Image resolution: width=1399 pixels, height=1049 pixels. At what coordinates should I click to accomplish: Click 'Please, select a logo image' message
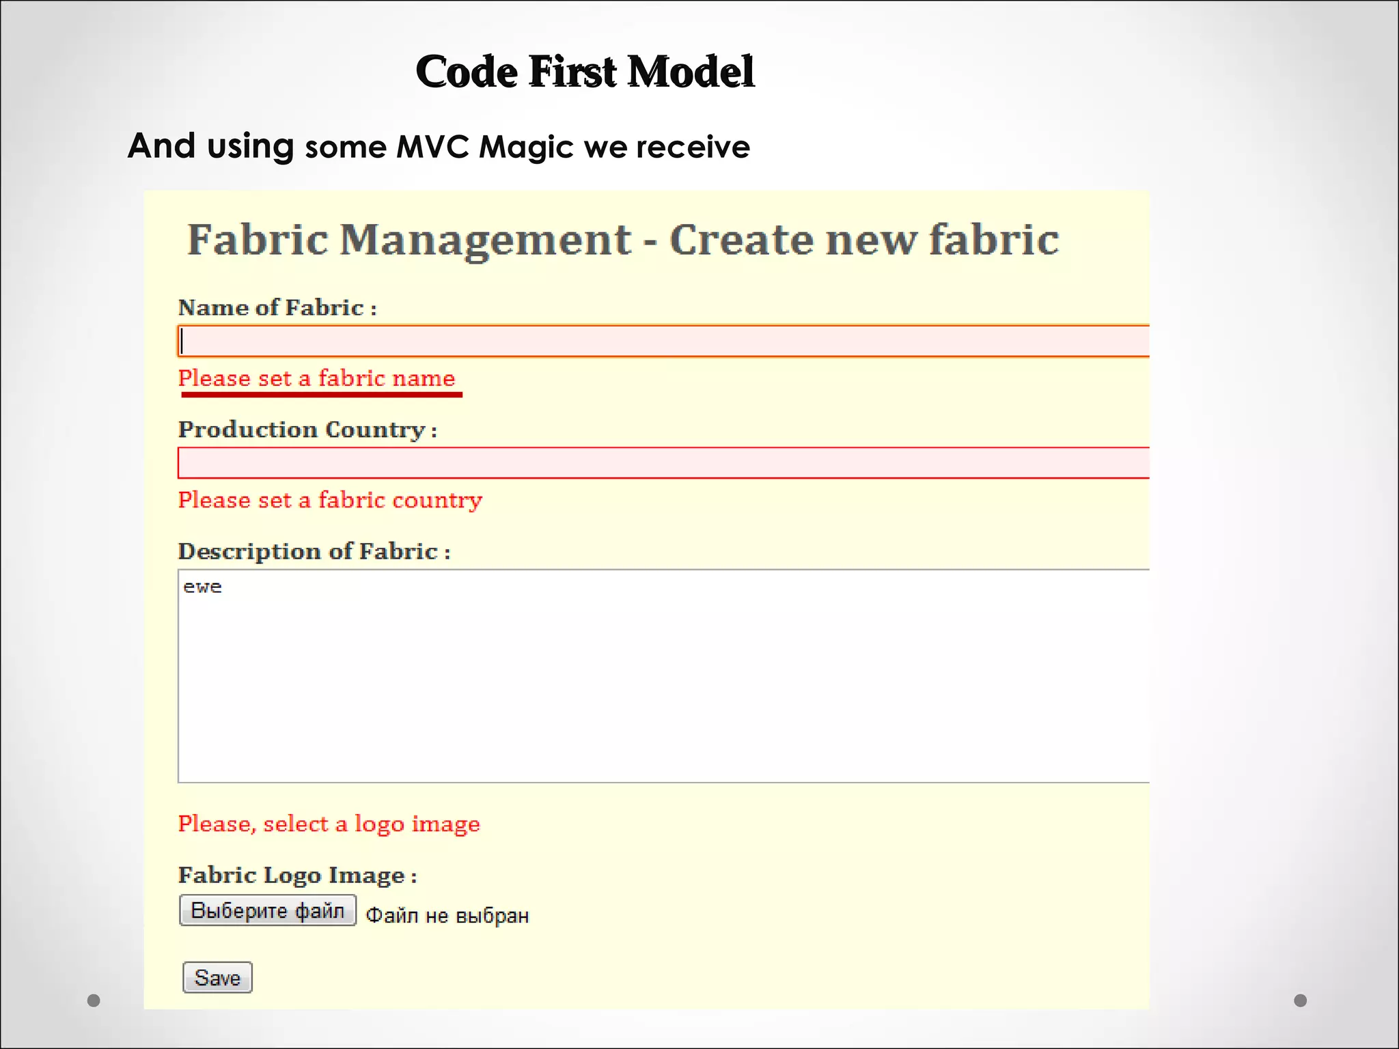[x=329, y=824]
